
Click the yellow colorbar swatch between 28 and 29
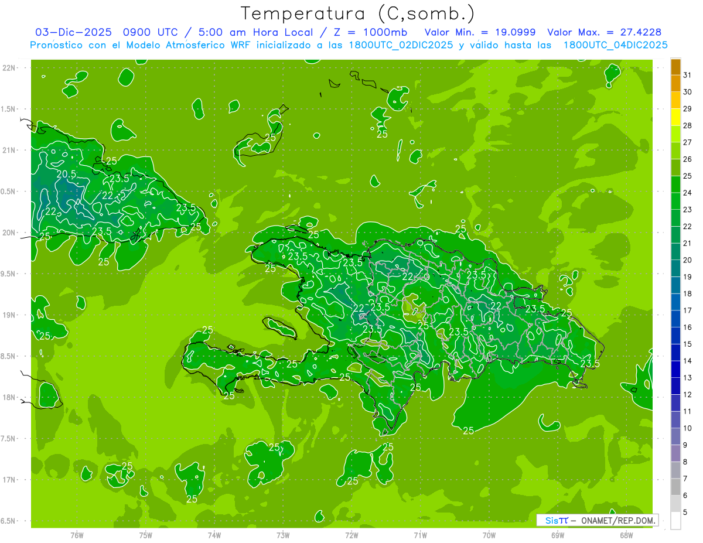675,117
